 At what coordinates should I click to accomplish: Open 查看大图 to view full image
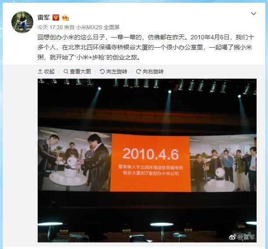[x=77, y=71]
